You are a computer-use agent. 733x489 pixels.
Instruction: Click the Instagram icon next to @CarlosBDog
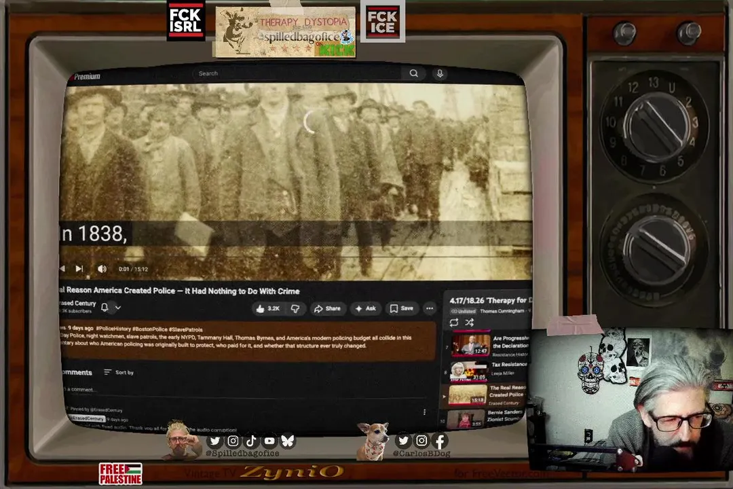421,440
